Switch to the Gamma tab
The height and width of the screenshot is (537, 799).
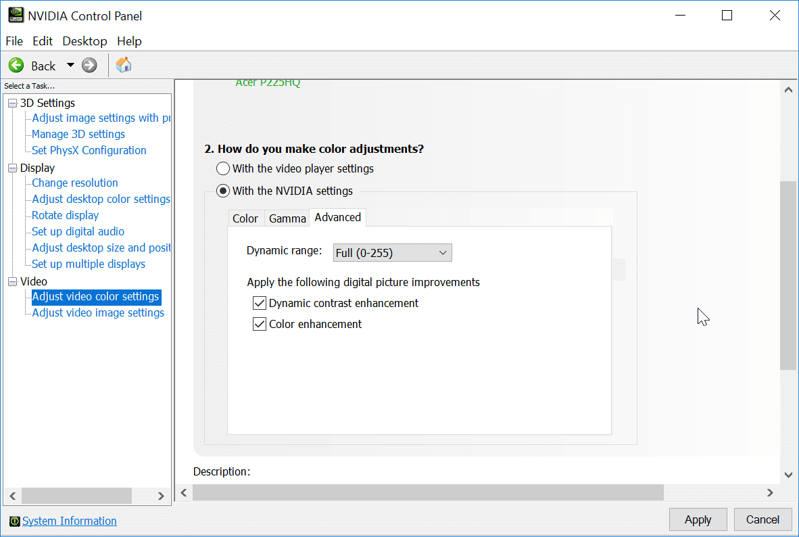pyautogui.click(x=287, y=218)
